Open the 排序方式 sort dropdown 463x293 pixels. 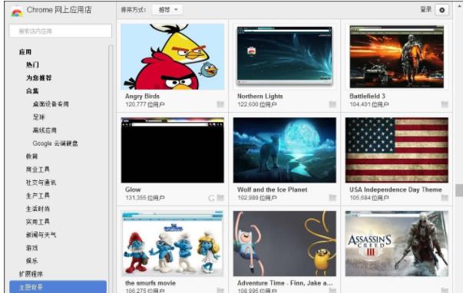click(x=167, y=10)
